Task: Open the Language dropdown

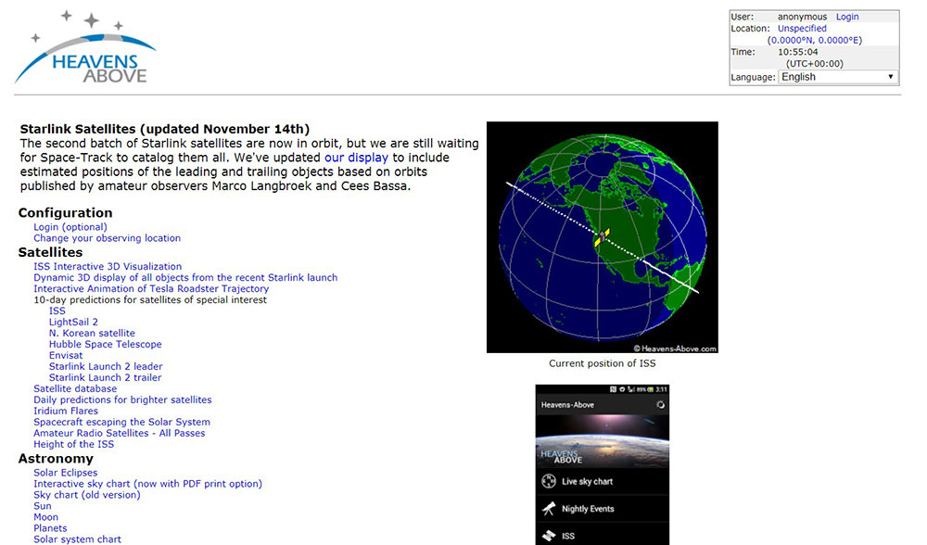Action: (838, 77)
